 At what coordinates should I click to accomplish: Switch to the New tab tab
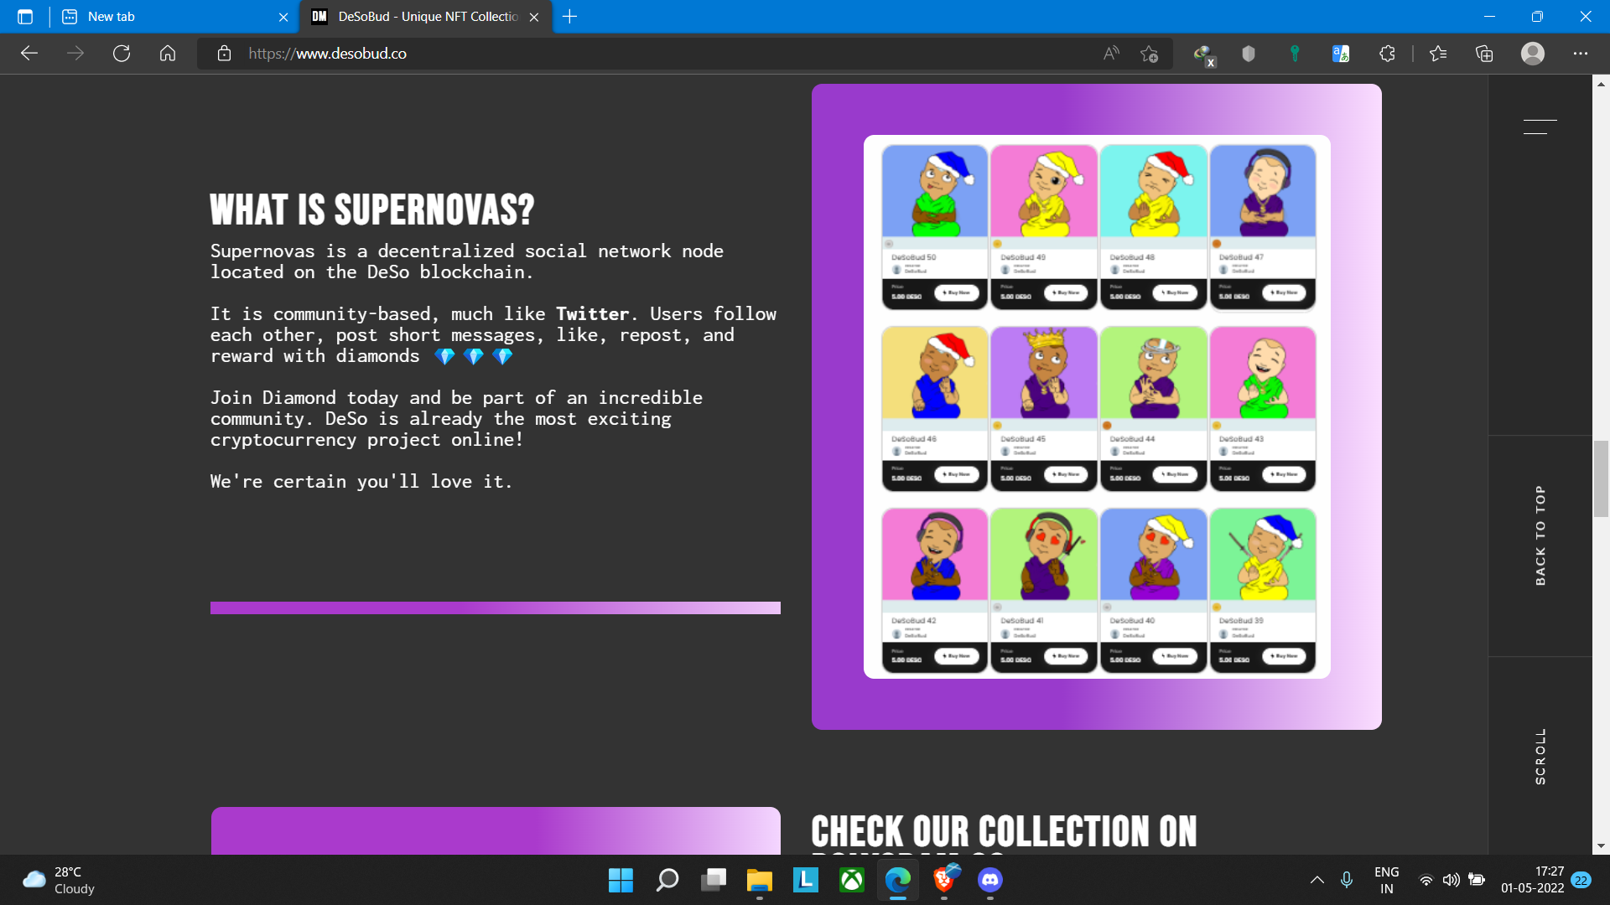168,17
